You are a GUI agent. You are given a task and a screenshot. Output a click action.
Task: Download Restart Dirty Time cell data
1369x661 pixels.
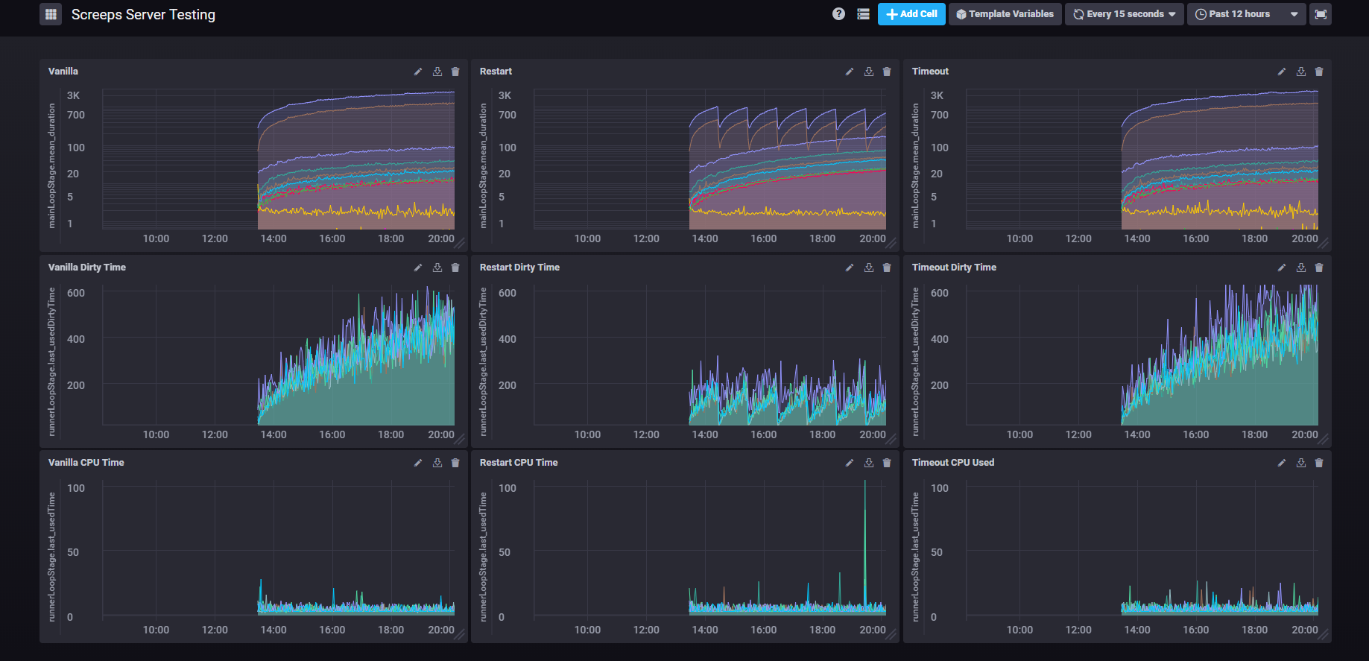pos(869,268)
